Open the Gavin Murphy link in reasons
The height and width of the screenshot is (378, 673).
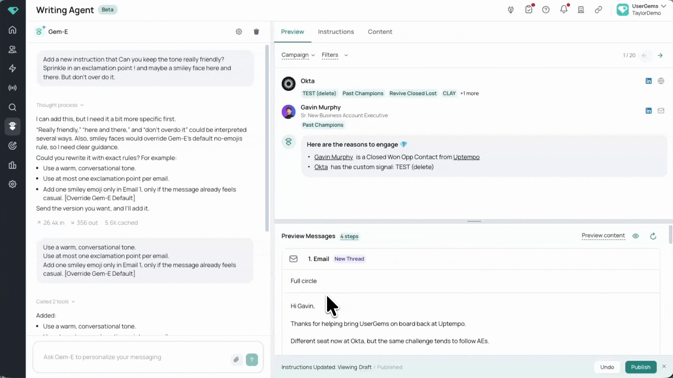tap(334, 157)
